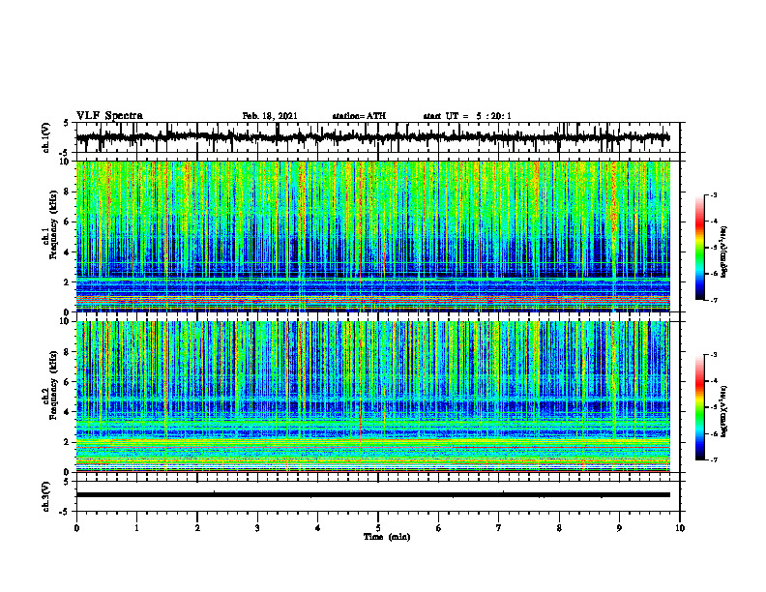Click the "5" tick on the Time axis

coord(378,528)
